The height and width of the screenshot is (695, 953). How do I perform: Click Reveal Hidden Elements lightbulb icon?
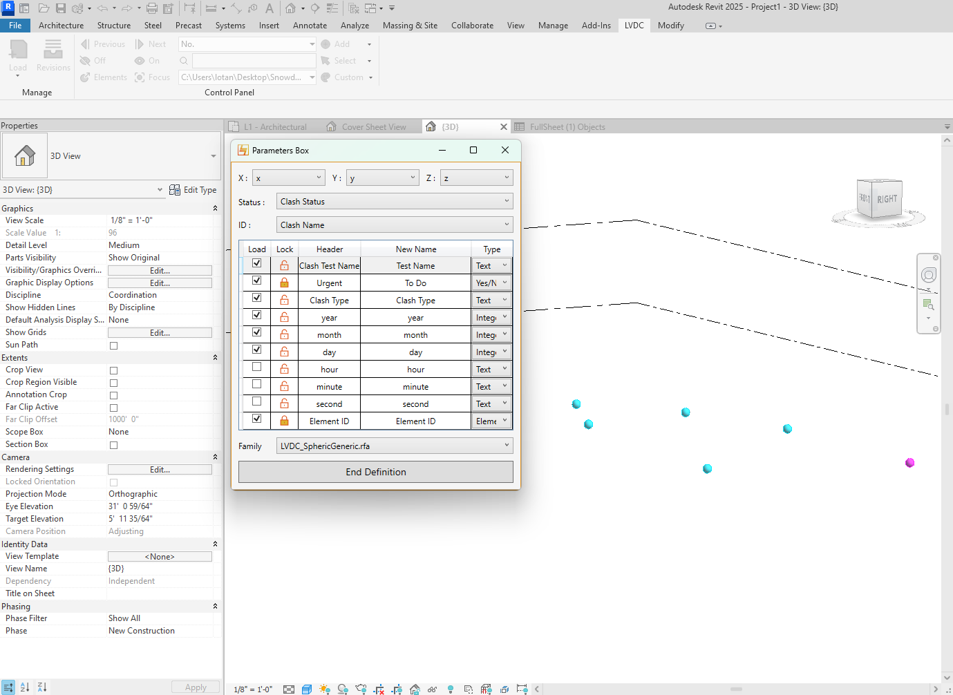(x=451, y=689)
